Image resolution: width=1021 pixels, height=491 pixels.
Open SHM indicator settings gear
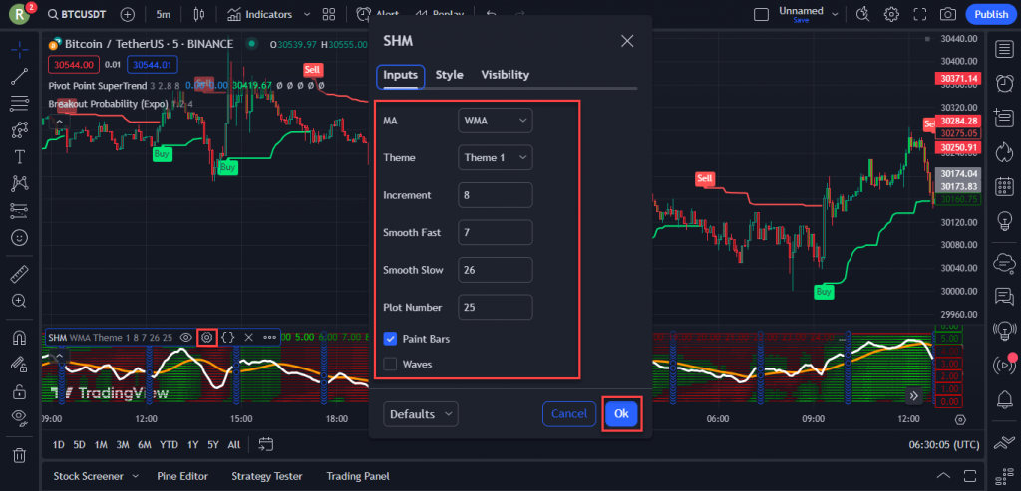coord(207,337)
